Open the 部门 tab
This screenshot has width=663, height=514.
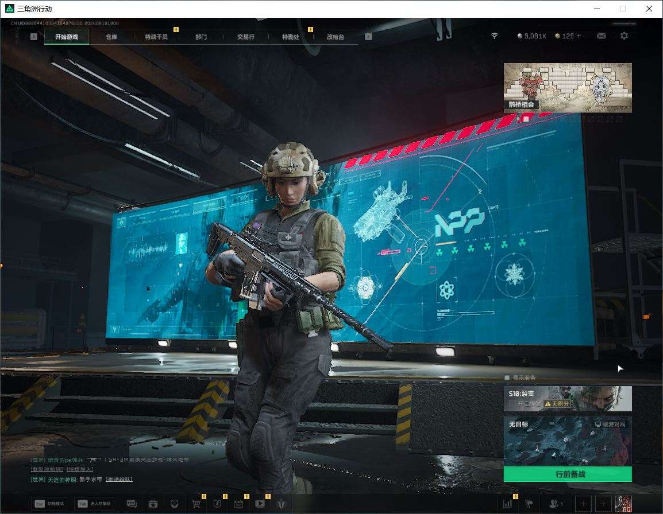pyautogui.click(x=201, y=37)
